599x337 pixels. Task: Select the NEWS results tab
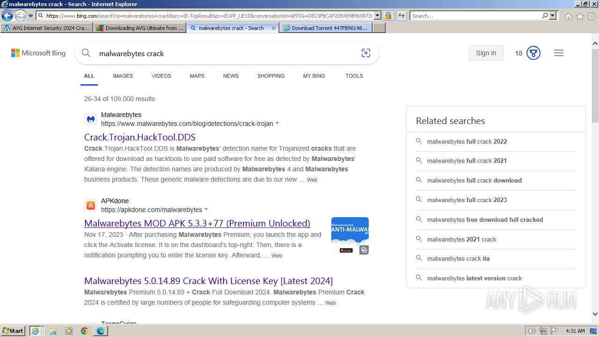(231, 76)
